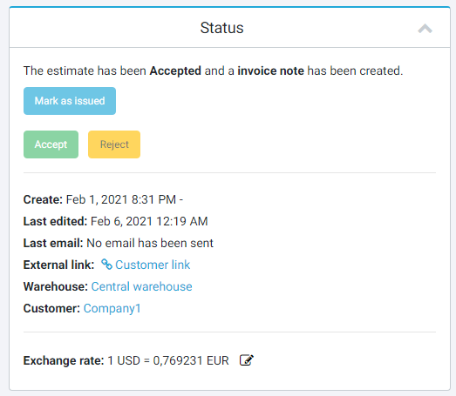Click the chain icon beside Customer link
Screen dimensions: 456x396
pos(106,265)
